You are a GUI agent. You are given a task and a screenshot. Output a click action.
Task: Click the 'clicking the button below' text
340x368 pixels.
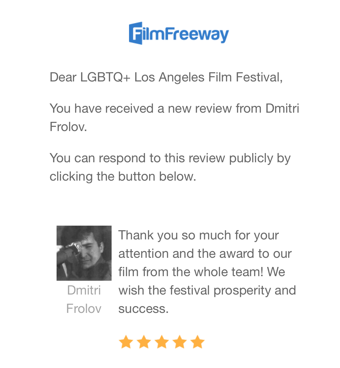pyautogui.click(x=123, y=177)
